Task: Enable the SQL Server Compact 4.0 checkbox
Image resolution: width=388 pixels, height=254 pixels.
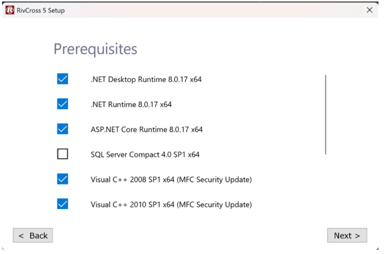Action: 63,154
